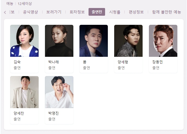Viewport: 187px width, 134px height.
Task: Click 양세형's profile photo
Action: [x=128, y=41]
